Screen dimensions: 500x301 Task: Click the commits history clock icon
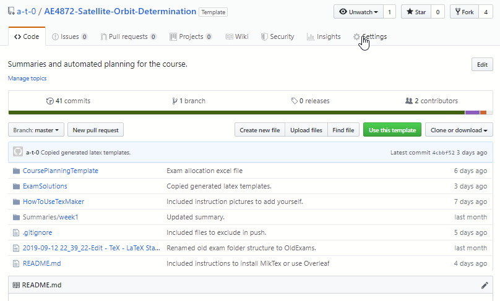tap(50, 101)
